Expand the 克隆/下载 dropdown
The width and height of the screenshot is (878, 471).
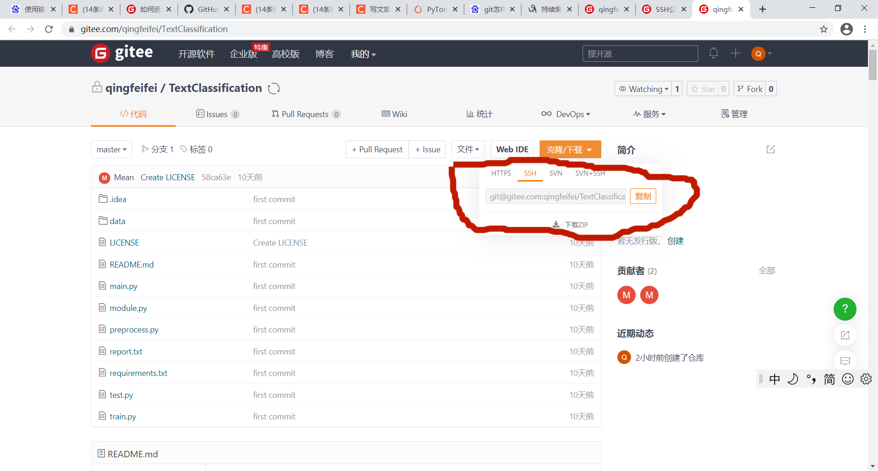tap(570, 149)
